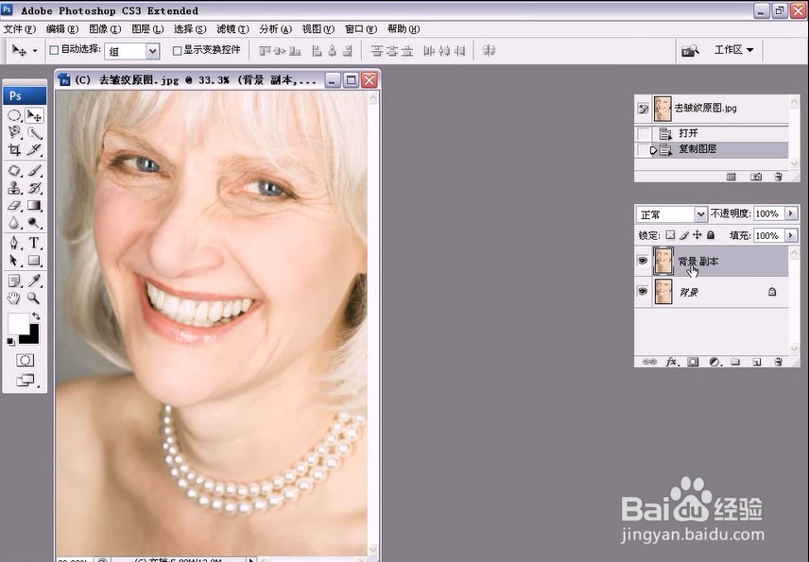The image size is (809, 562).
Task: Set history brush source to 打开
Action: (644, 133)
